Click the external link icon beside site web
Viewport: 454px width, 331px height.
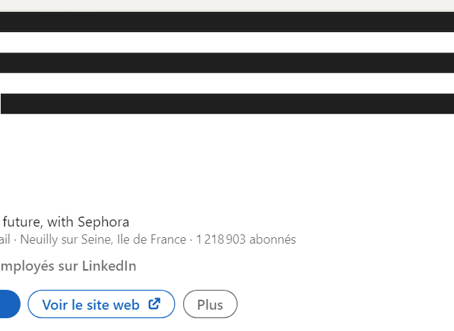tap(155, 304)
